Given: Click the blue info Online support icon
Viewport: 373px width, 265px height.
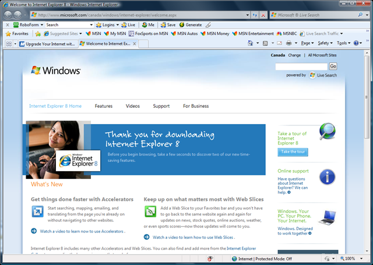Looking at the screenshot, I should coord(328,177).
